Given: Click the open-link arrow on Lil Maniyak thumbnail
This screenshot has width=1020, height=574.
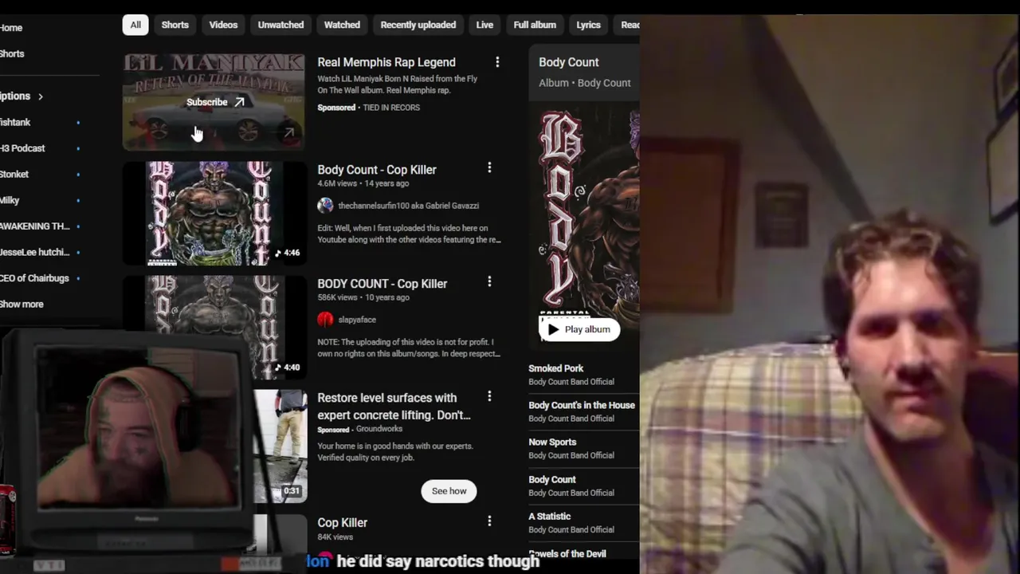Looking at the screenshot, I should click(289, 133).
